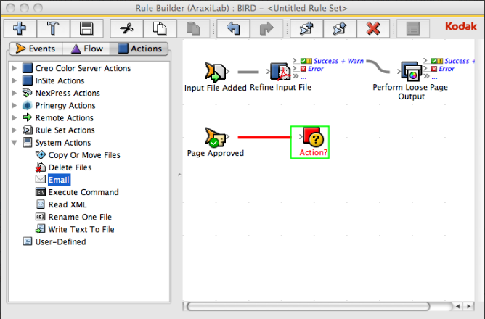Screen dimensions: 485x319
Task: Select Write Text To File action
Action: (x=81, y=229)
